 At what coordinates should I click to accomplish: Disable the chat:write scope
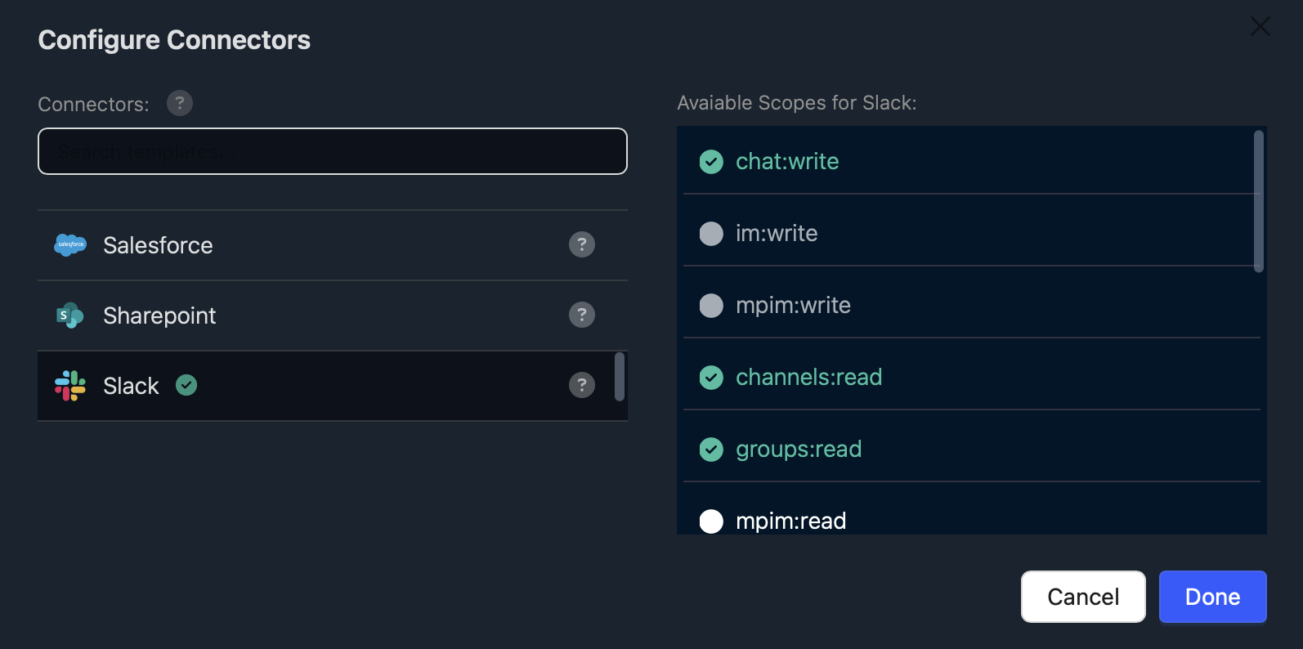pyautogui.click(x=711, y=162)
